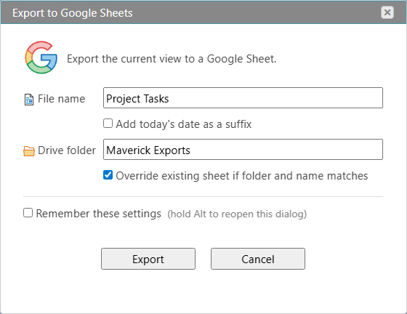This screenshot has width=407, height=314.
Task: Uncheck Override existing sheet option
Action: (x=108, y=175)
